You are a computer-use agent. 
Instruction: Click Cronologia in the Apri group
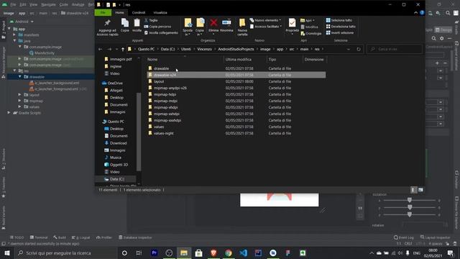[x=311, y=34]
